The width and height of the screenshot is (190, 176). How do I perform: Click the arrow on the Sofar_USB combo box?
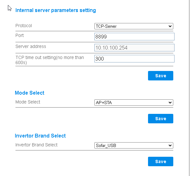click(x=170, y=145)
